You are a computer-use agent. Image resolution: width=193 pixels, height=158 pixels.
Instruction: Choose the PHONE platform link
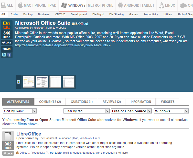point(108,5)
